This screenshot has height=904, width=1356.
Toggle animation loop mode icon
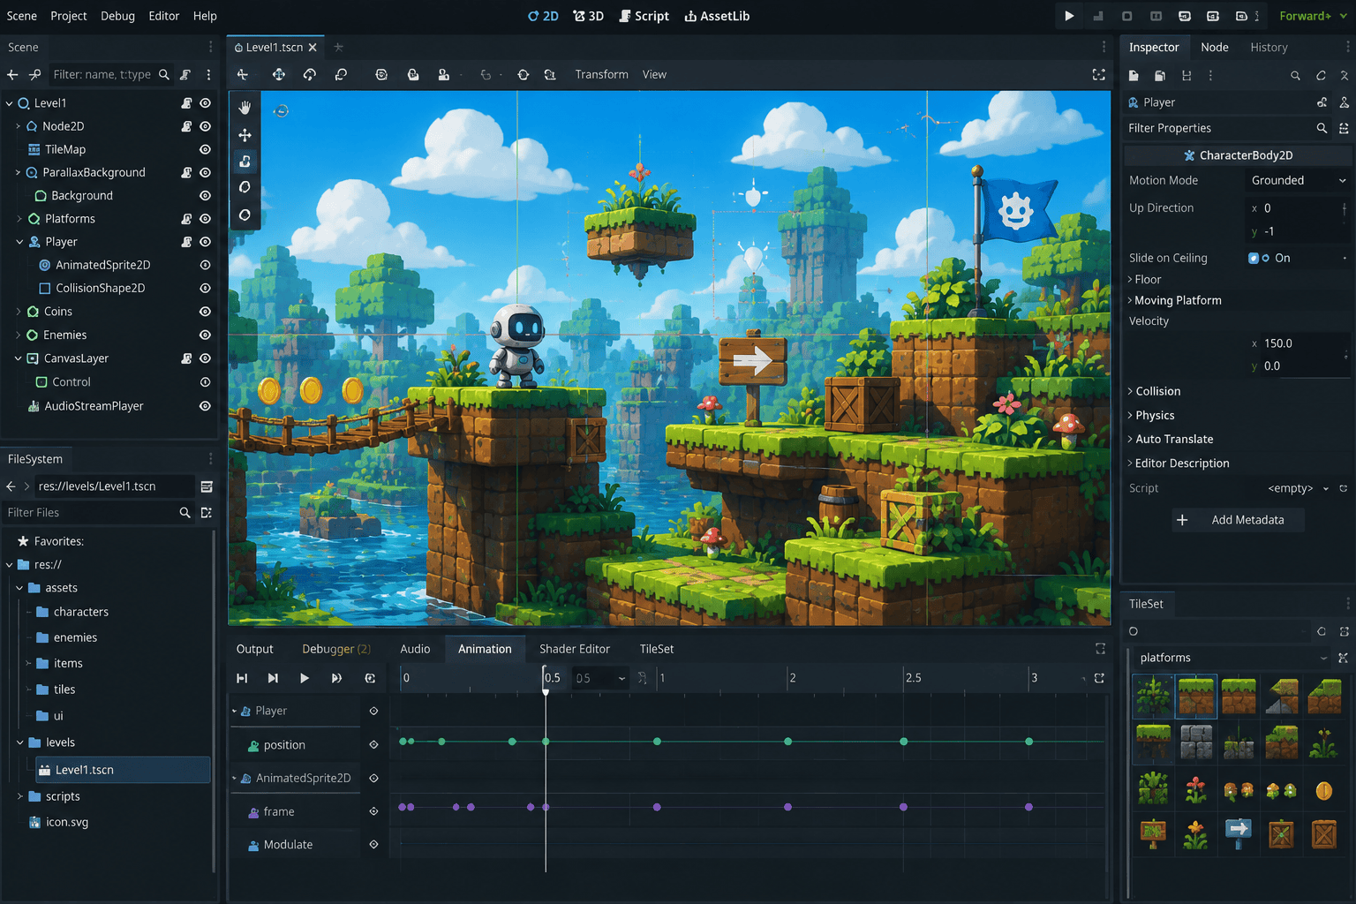(370, 678)
